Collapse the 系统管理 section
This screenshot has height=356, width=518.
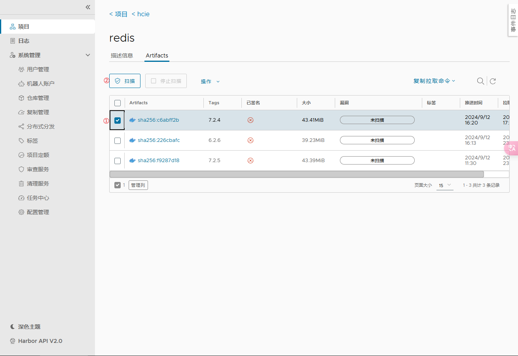(x=88, y=55)
